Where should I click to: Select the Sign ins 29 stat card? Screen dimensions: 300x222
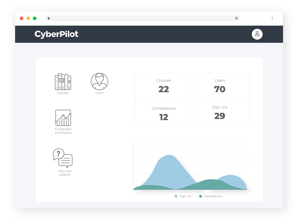click(221, 113)
